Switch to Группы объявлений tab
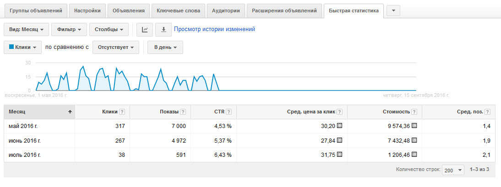Screen dimensions: 501x187 tap(36, 11)
